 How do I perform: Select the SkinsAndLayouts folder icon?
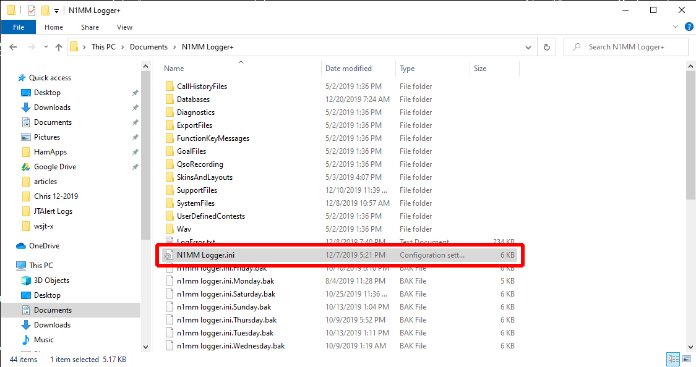(169, 177)
